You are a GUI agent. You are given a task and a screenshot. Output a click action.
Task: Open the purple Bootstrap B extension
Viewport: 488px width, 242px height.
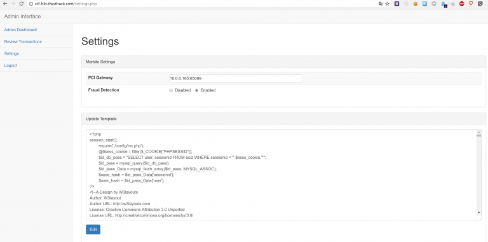coord(396,4)
